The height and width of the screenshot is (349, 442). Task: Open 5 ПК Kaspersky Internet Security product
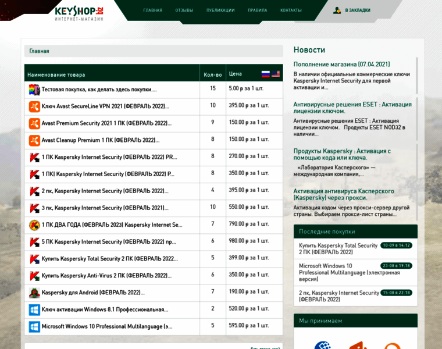pos(109,242)
